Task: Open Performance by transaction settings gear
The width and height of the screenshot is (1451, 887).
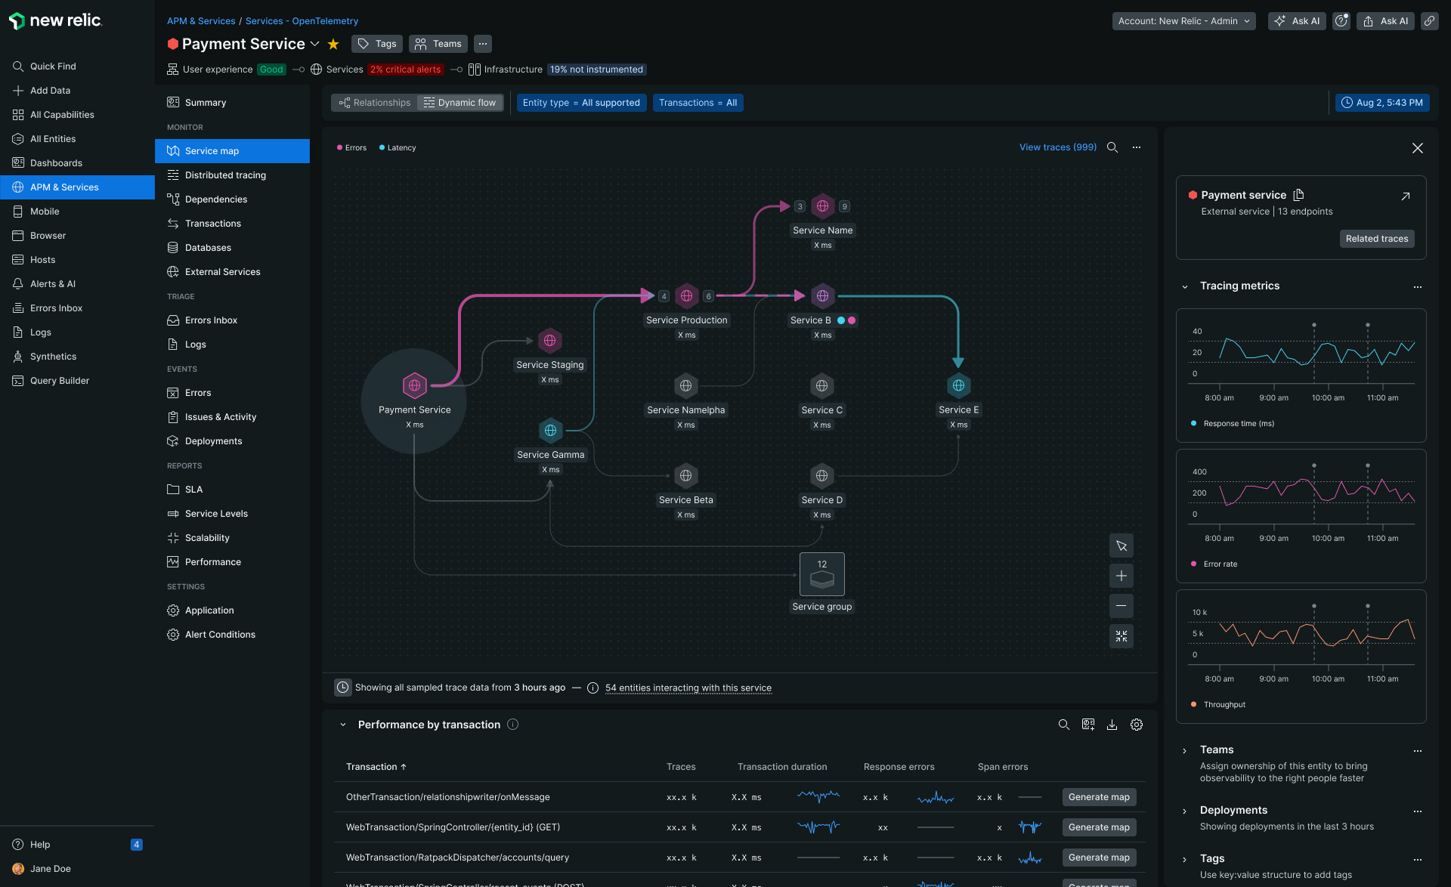Action: pyautogui.click(x=1137, y=725)
